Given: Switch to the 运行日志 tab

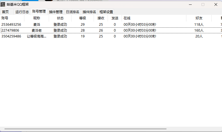Looking at the screenshot, I should point(22,12).
